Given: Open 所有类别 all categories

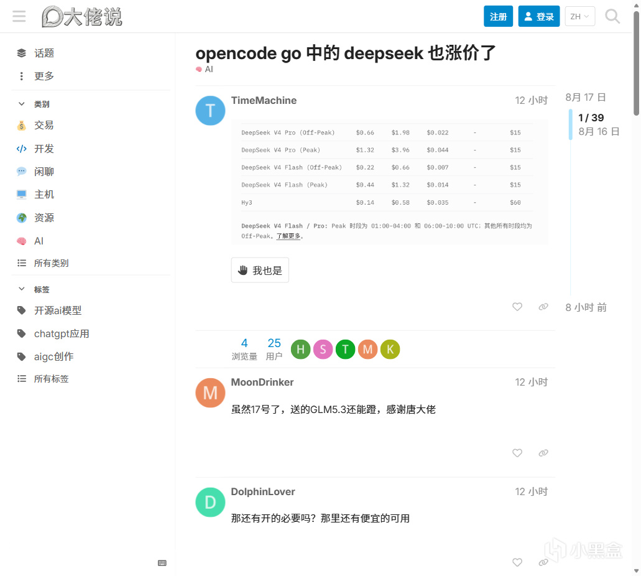Looking at the screenshot, I should (51, 263).
